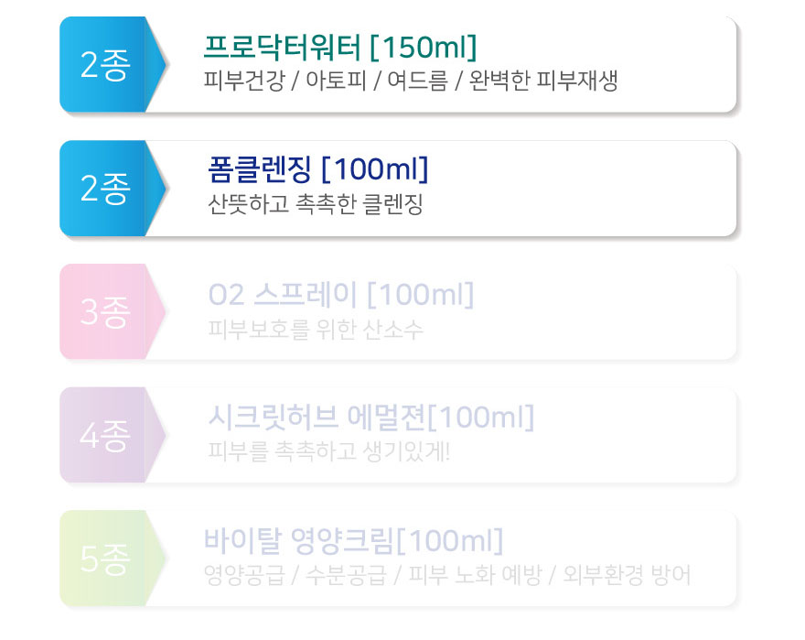
Task: Select the 폼클렌징 [100ml] title
Action: (x=317, y=169)
